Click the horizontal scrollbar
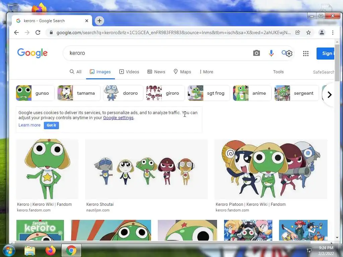The height and width of the screenshot is (257, 343). 162,242
